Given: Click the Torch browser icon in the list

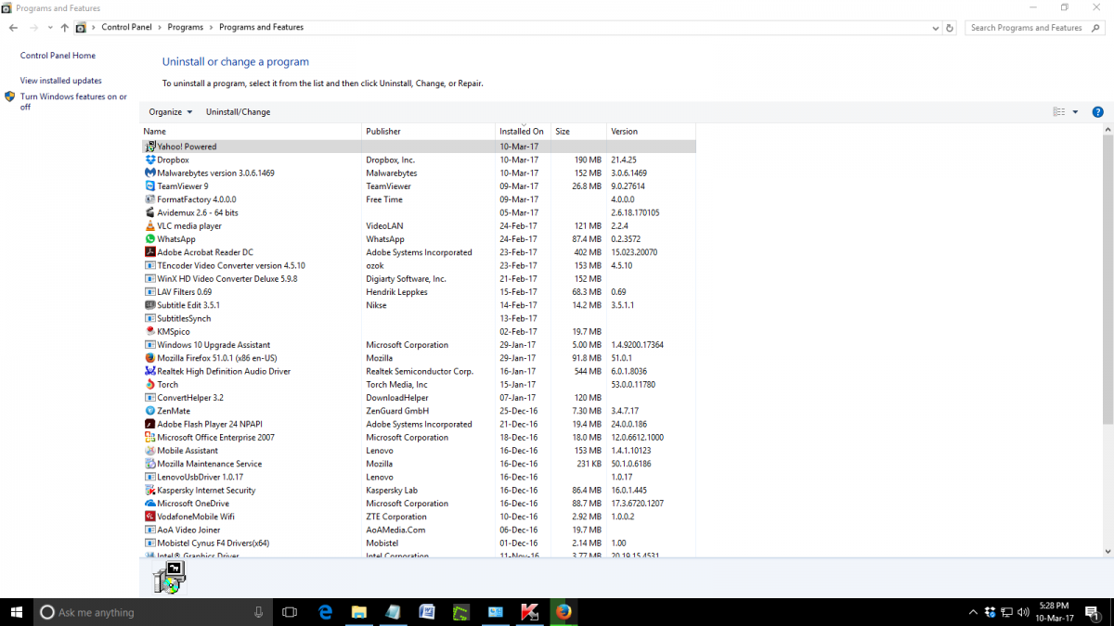Looking at the screenshot, I should pyautogui.click(x=149, y=384).
